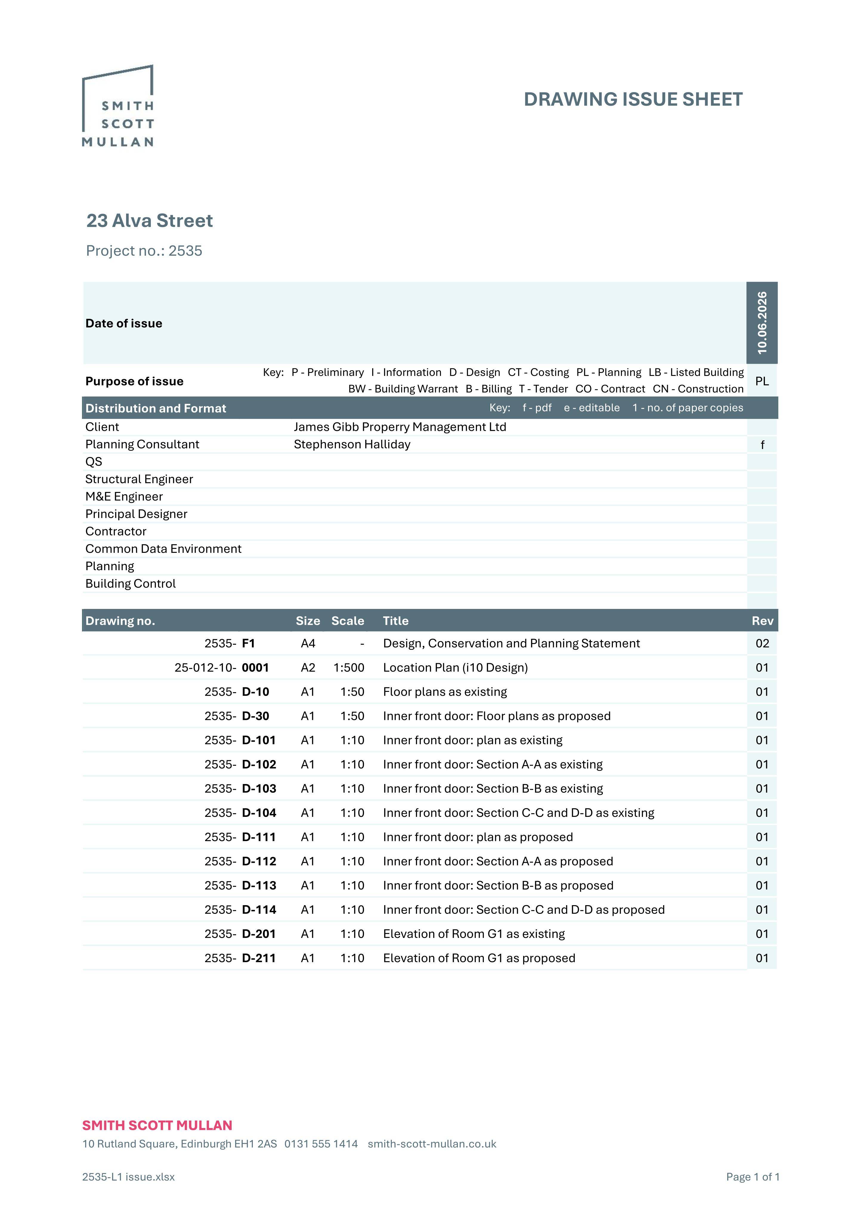The image size is (863, 1222).
Task: Click 'Inner front door: Section A-A as existing'
Action: pos(492,765)
